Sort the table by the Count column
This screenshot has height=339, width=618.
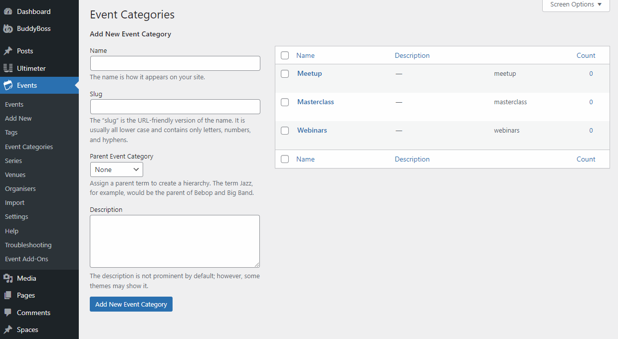586,55
